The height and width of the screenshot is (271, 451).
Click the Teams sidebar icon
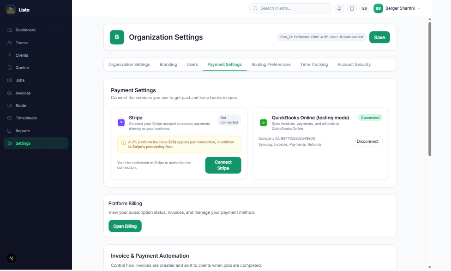pyautogui.click(x=10, y=42)
